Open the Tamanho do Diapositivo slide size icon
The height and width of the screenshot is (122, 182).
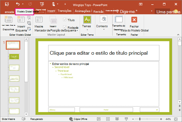pos(119,19)
